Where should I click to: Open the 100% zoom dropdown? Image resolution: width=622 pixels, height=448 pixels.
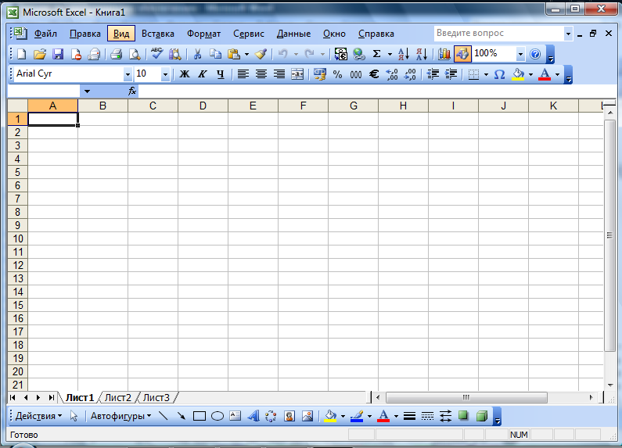pos(520,54)
